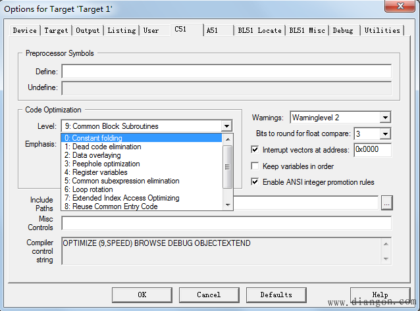Viewport: 420px width, 311px height.
Task: Select 0: Constant folding option
Action: click(142, 138)
